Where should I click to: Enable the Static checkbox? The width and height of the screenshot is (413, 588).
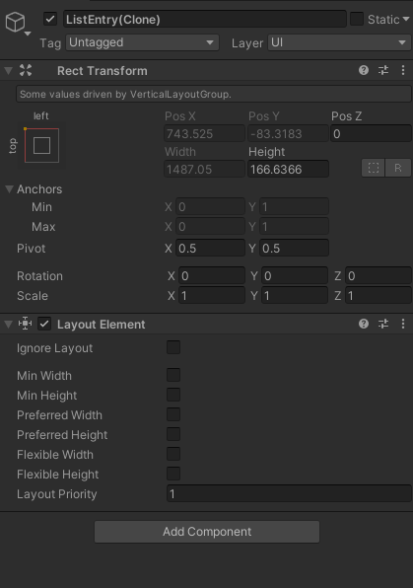click(357, 19)
